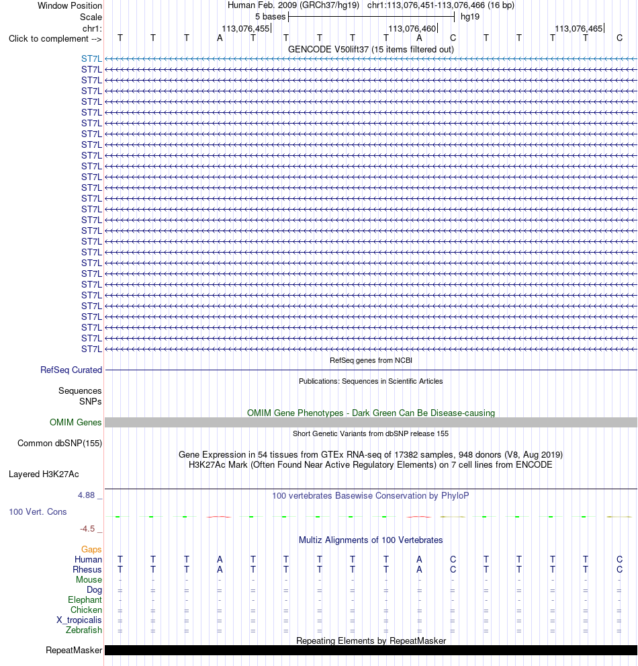Click the scale bar line

click(x=371, y=17)
